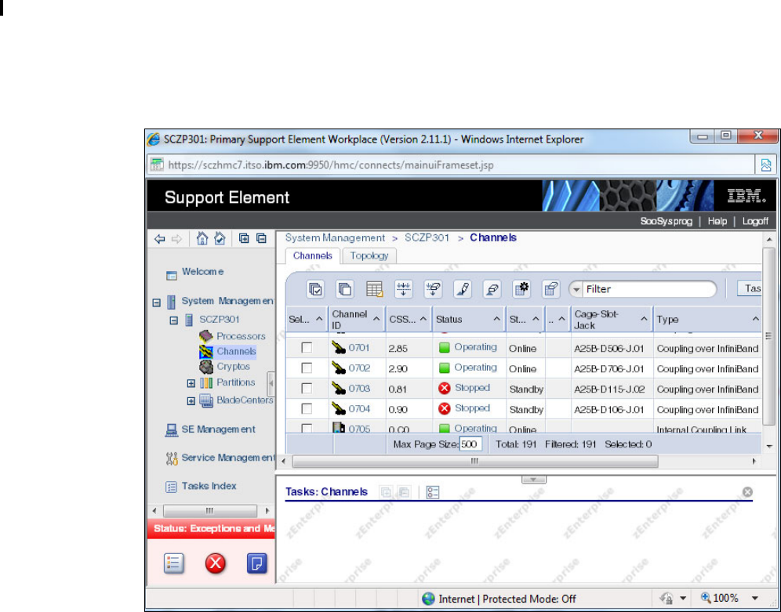Image resolution: width=781 pixels, height=612 pixels.
Task: Sort by the Type column arrow
Action: [x=756, y=319]
